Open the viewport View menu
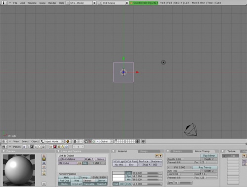The width and height of the screenshot is (247, 187). [16, 141]
